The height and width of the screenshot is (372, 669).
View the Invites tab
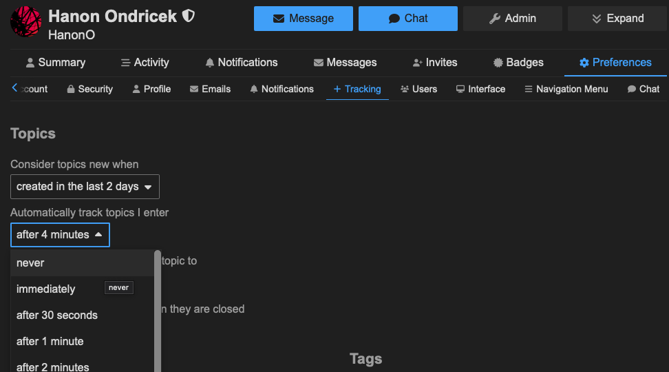pyautogui.click(x=434, y=63)
